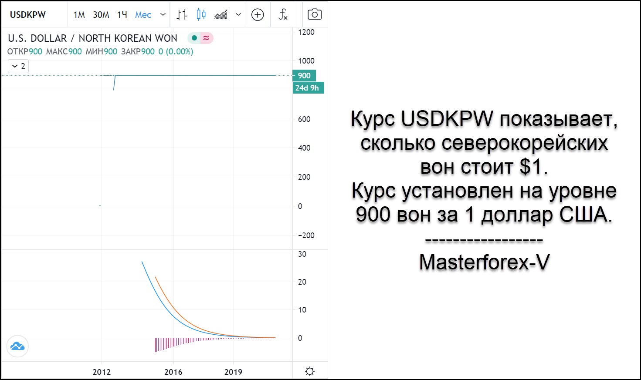Choose the candlestick chart style icon
The width and height of the screenshot is (641, 380).
pos(201,15)
